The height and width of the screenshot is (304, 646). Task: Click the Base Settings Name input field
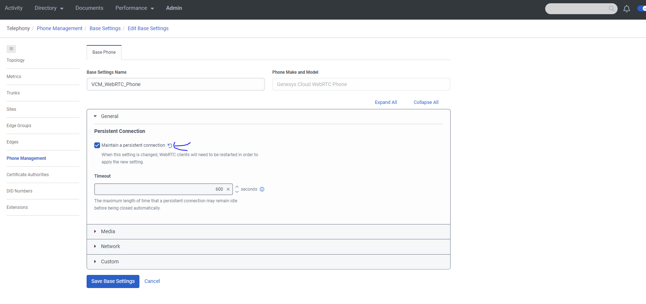[175, 84]
